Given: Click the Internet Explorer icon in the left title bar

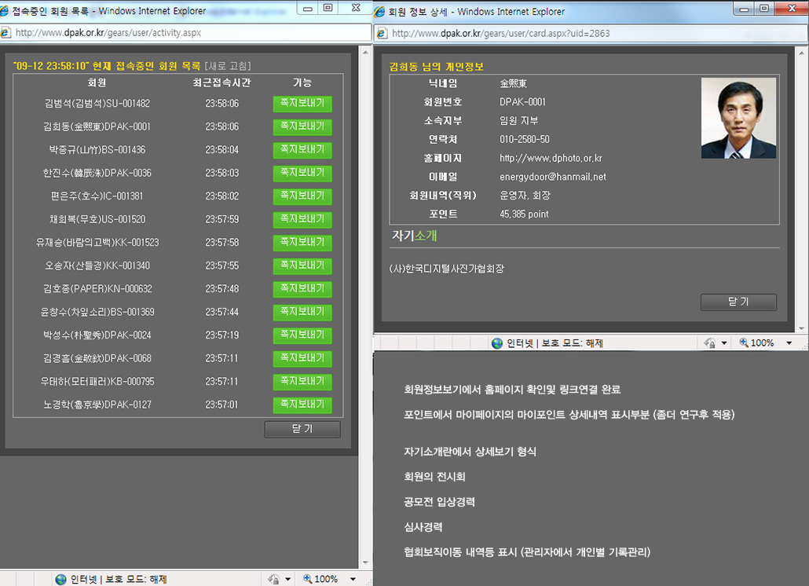Looking at the screenshot, I should coord(6,12).
